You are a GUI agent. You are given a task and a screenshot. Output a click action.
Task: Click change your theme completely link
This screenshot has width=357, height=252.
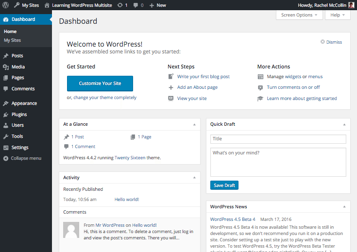105,98
